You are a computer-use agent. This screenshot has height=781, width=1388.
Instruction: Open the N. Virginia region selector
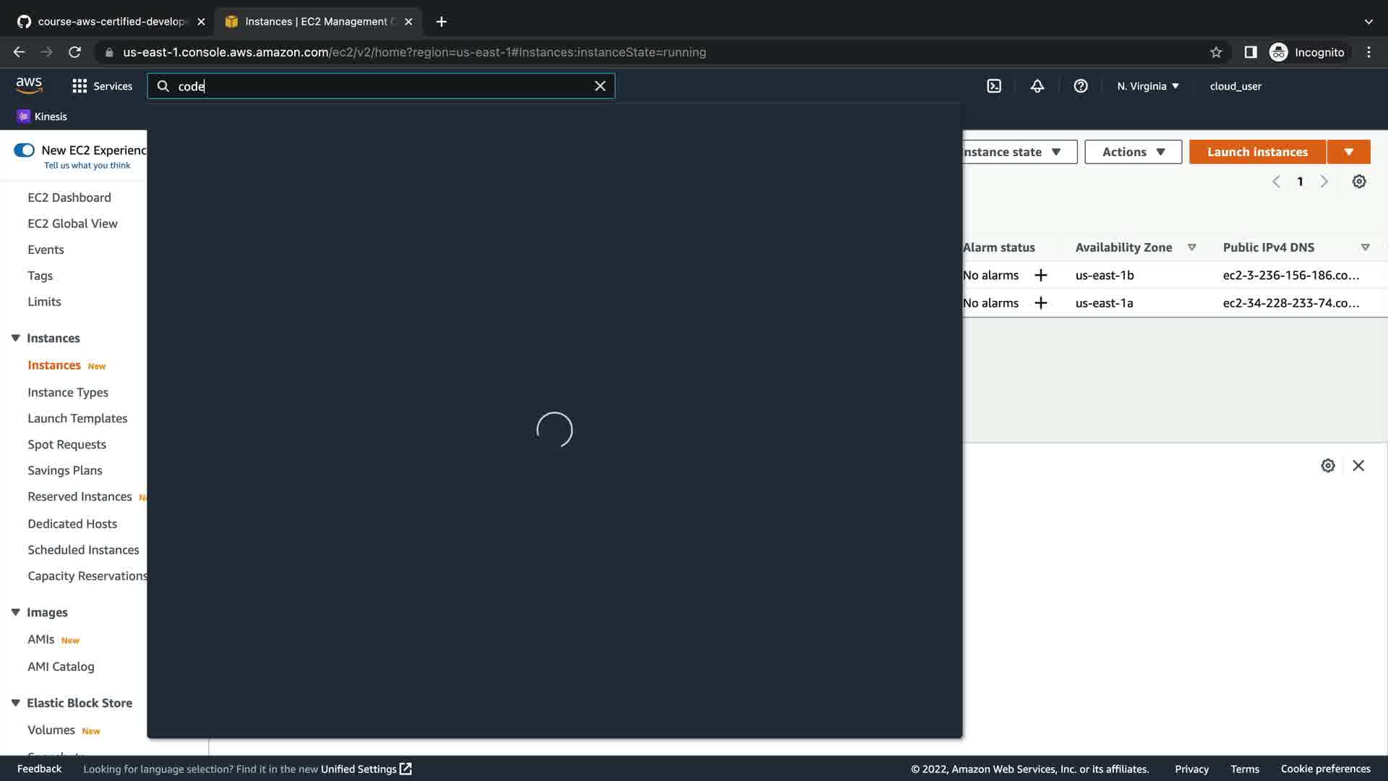pos(1147,86)
